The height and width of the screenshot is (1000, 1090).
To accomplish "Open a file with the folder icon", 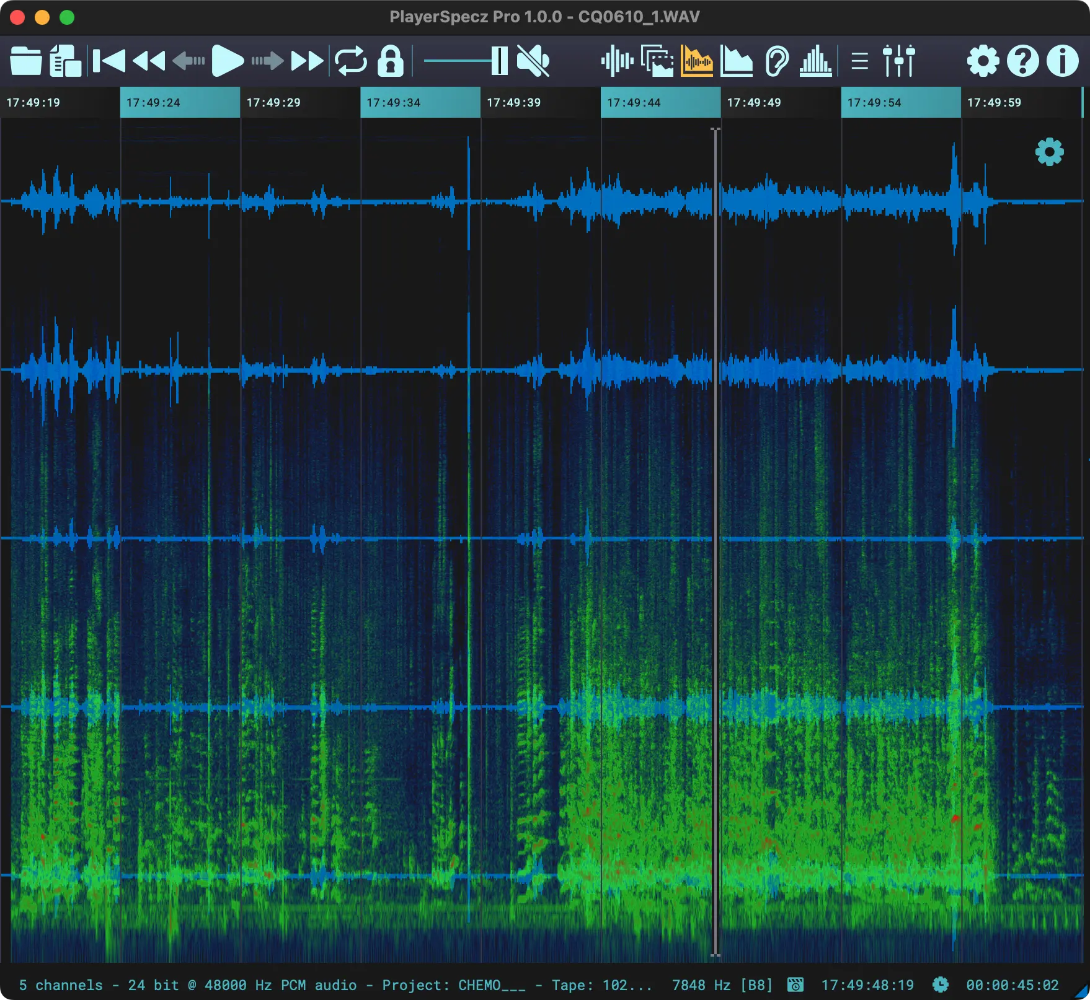I will point(25,61).
